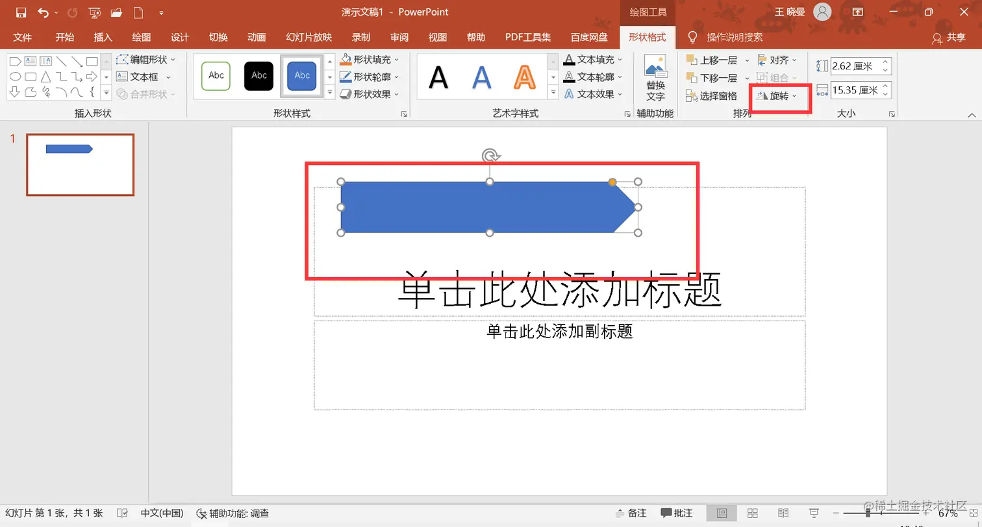Open the 对齐 align dropdown
This screenshot has width=982, height=527.
coord(777,60)
